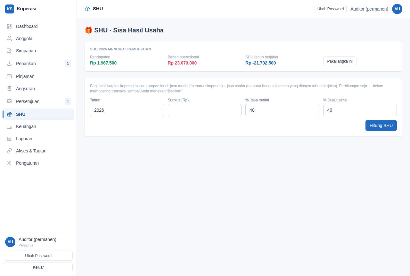The image size is (410, 276).
Task: Click the Persetujuan inbox icon
Action: (9, 101)
